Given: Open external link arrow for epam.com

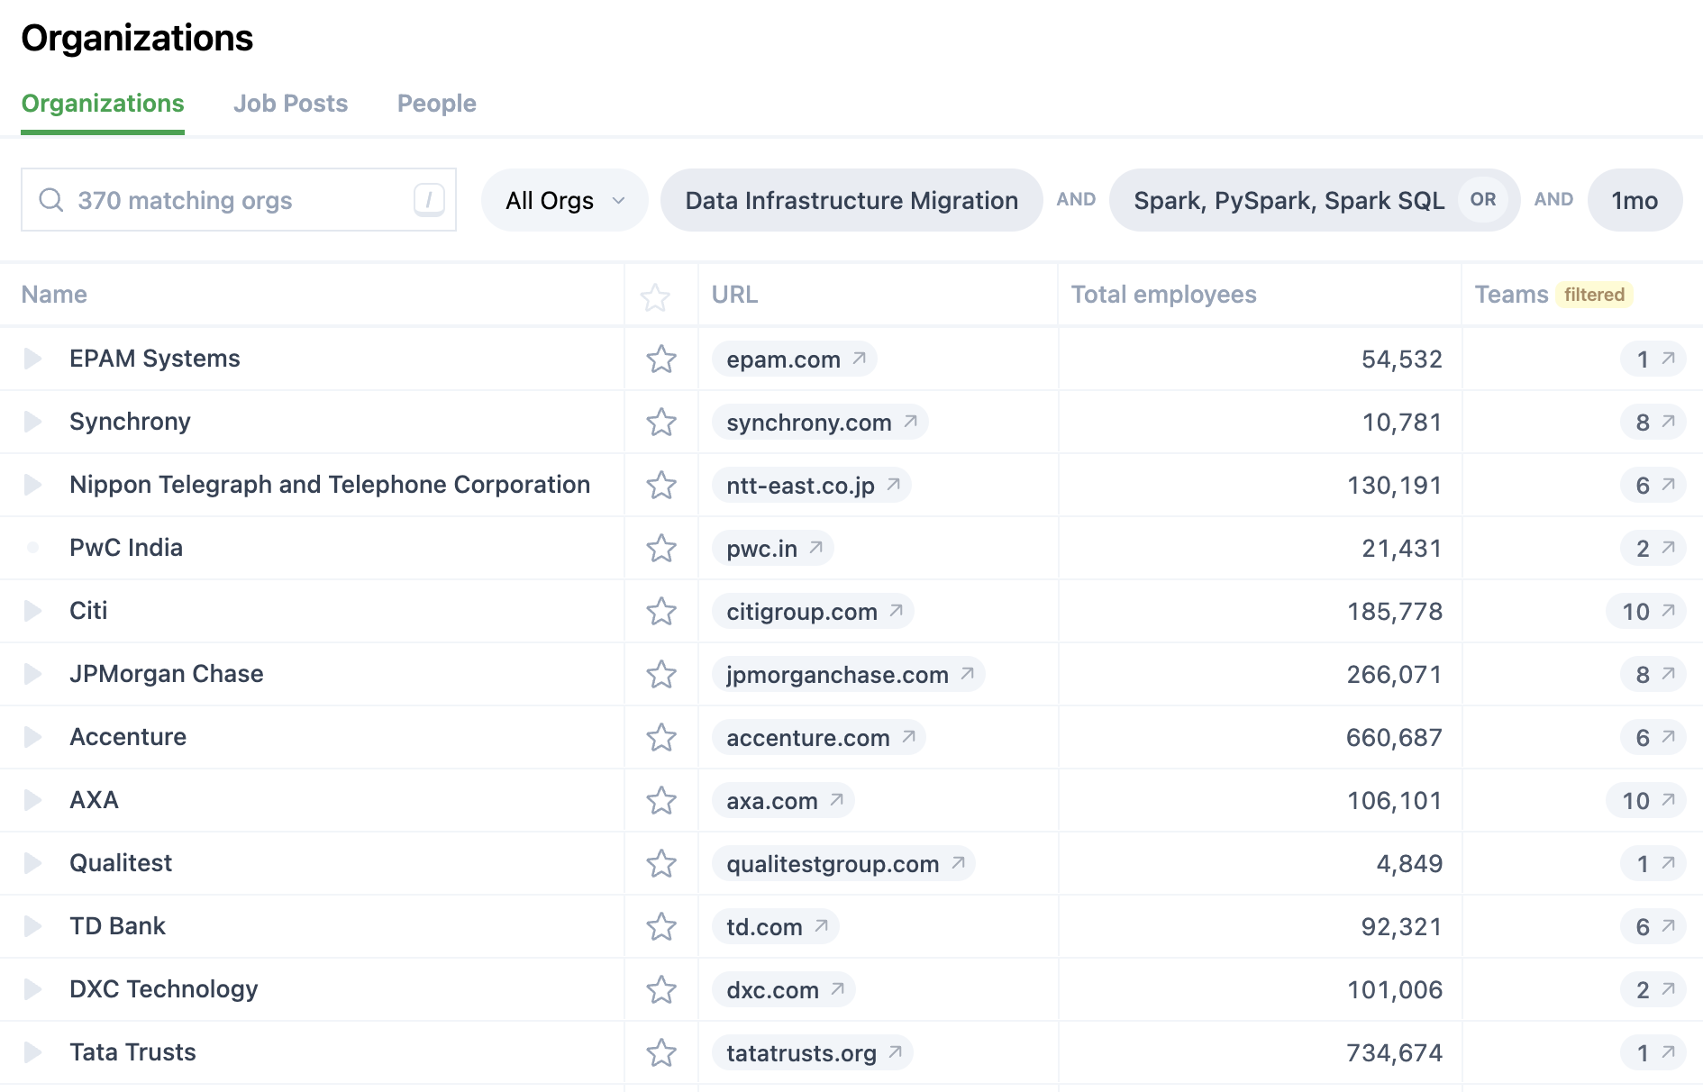Looking at the screenshot, I should [860, 359].
